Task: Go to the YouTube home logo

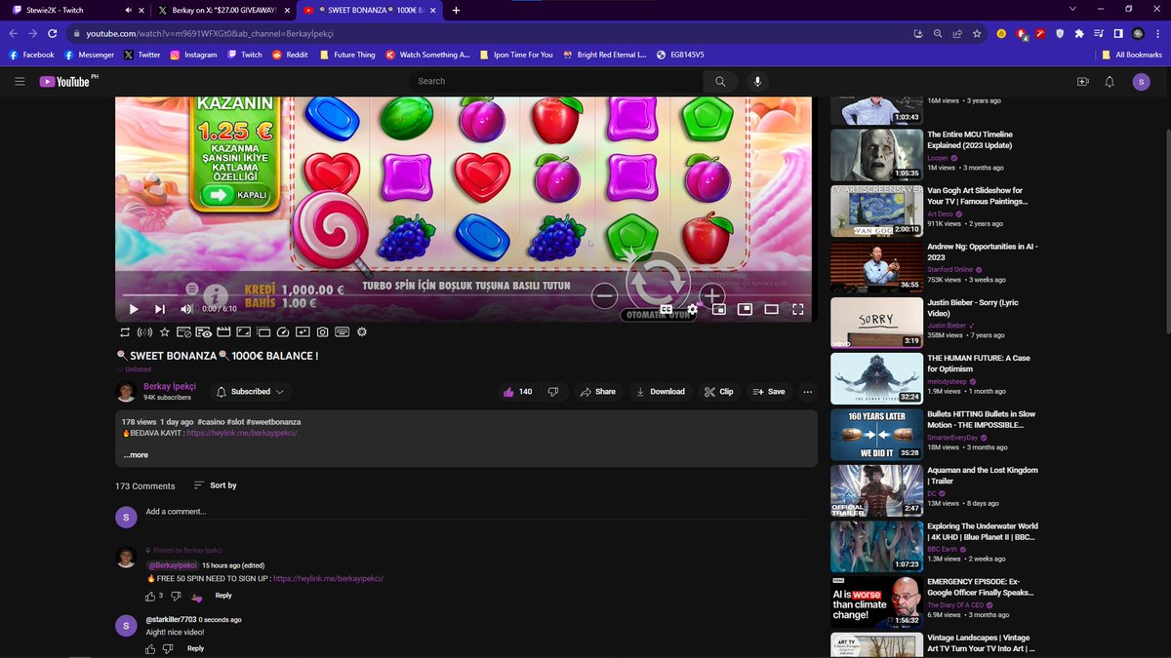Action: pyautogui.click(x=64, y=82)
